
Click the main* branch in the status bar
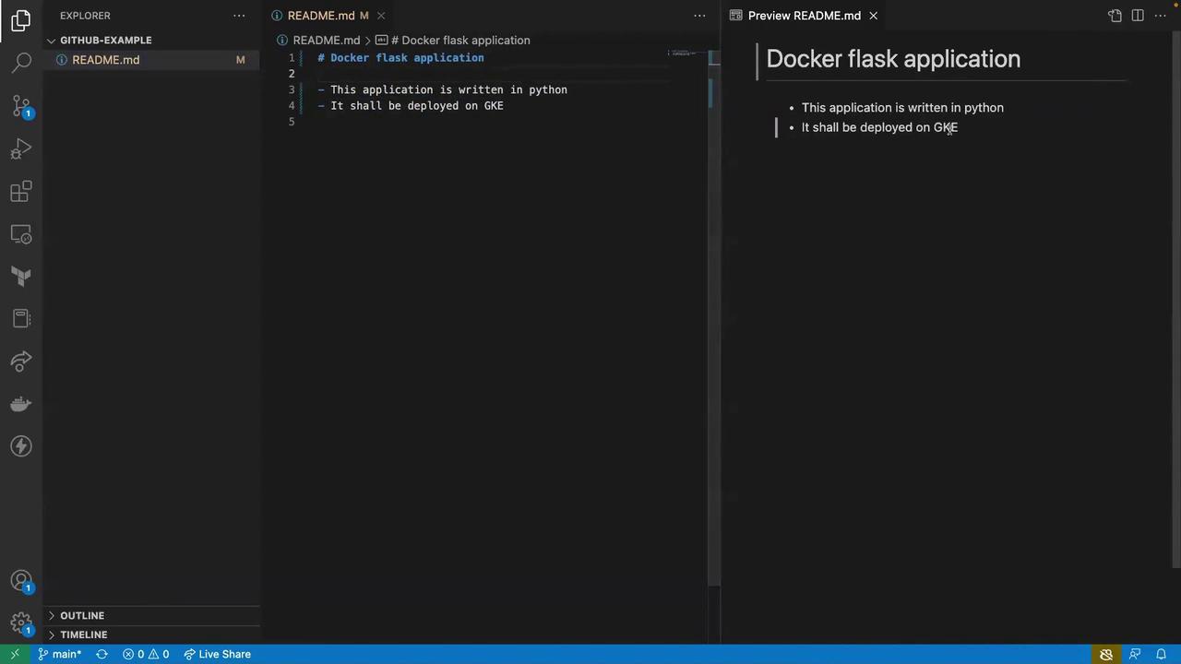(x=59, y=654)
